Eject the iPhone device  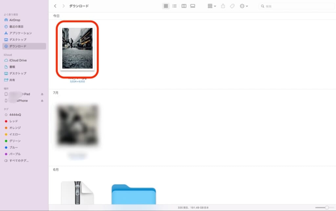click(x=42, y=101)
